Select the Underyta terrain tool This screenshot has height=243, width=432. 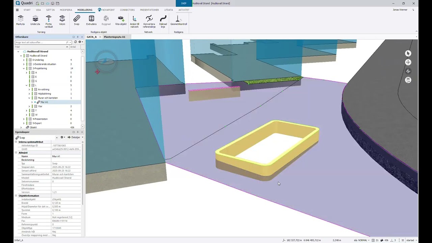point(35,20)
